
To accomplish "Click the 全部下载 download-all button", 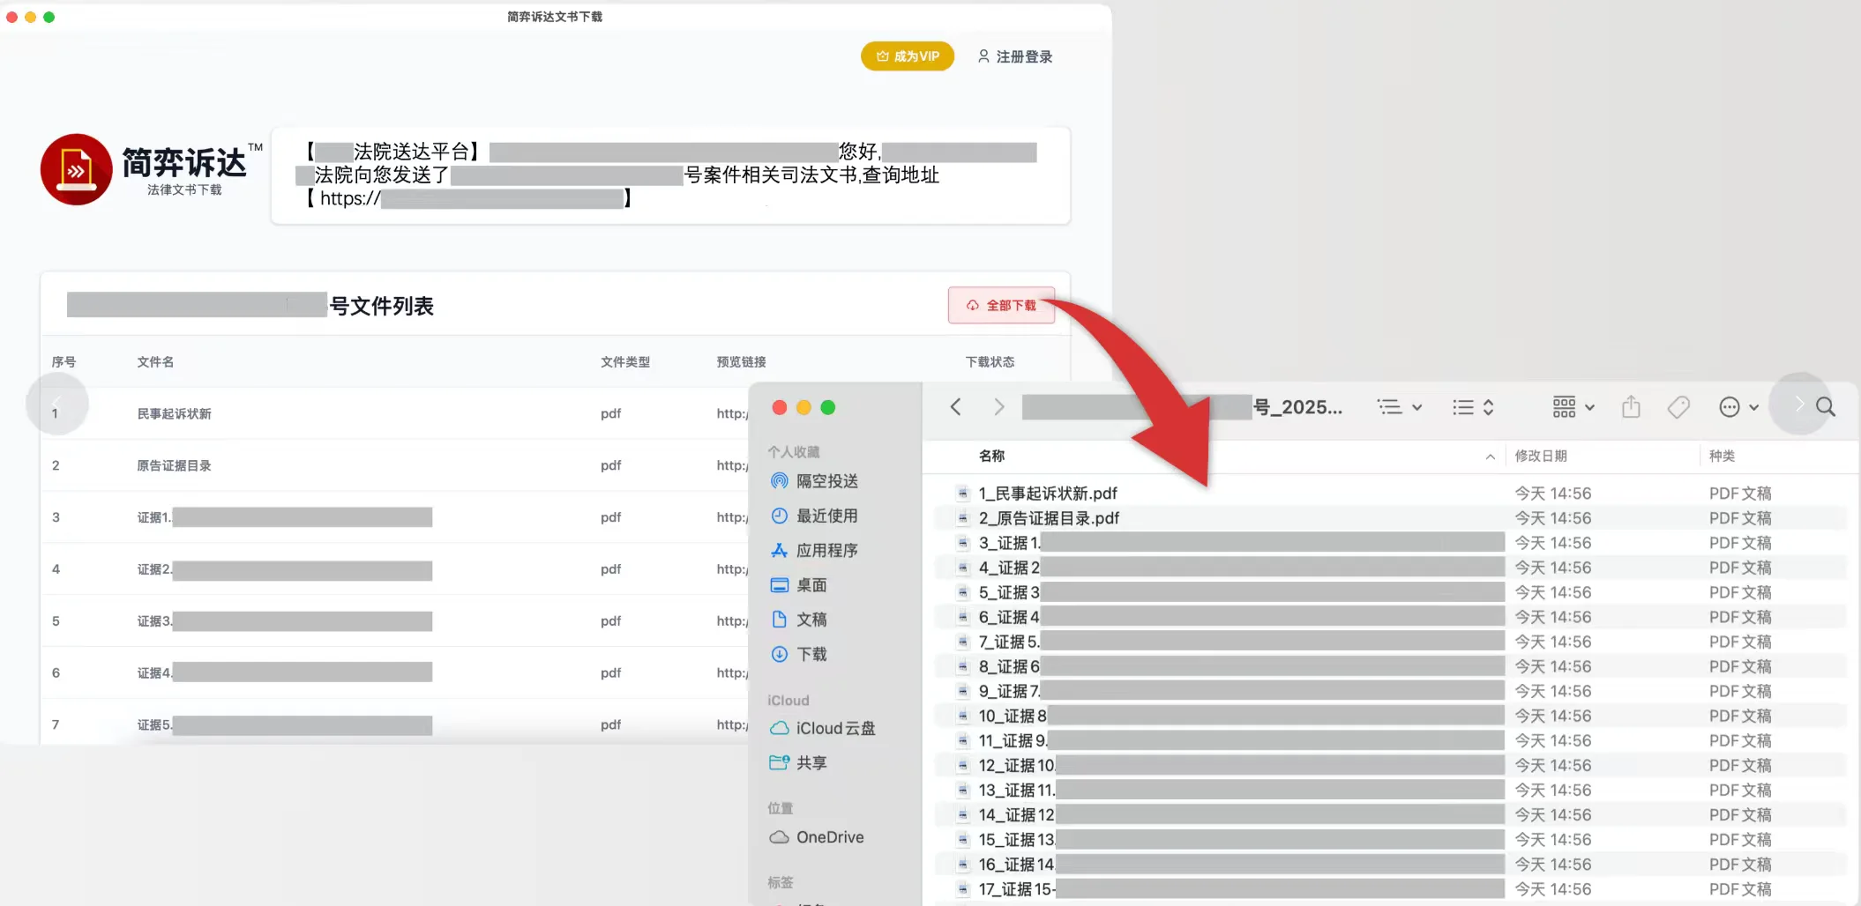I will coord(1001,305).
